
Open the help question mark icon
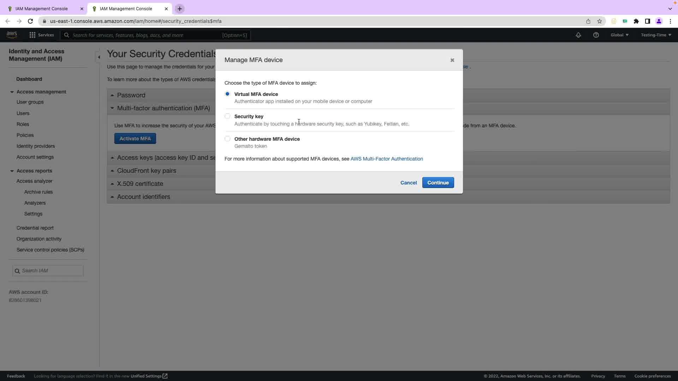pyautogui.click(x=596, y=35)
